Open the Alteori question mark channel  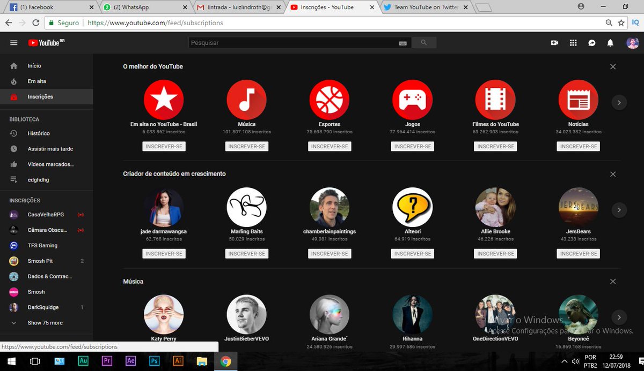[x=413, y=207]
